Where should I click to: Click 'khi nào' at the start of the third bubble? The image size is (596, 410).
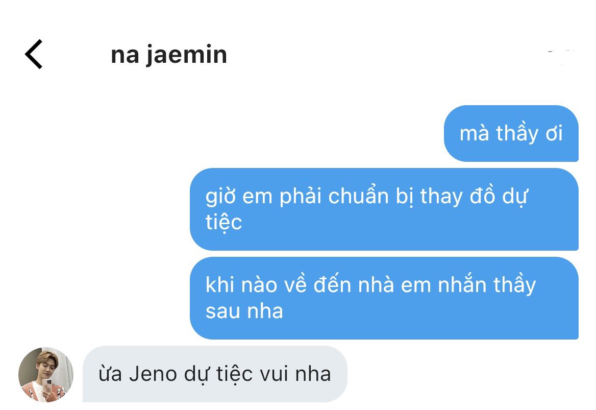241,285
